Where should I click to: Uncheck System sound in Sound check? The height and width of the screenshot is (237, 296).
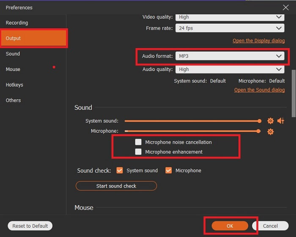pos(120,170)
